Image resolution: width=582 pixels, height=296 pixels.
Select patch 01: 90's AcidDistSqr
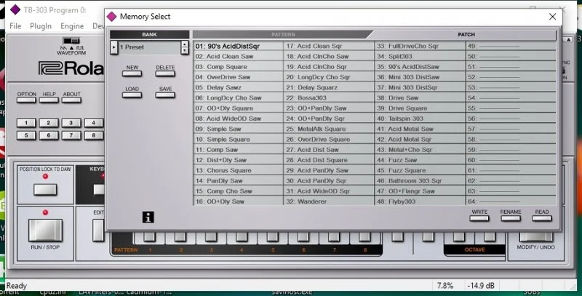click(238, 46)
